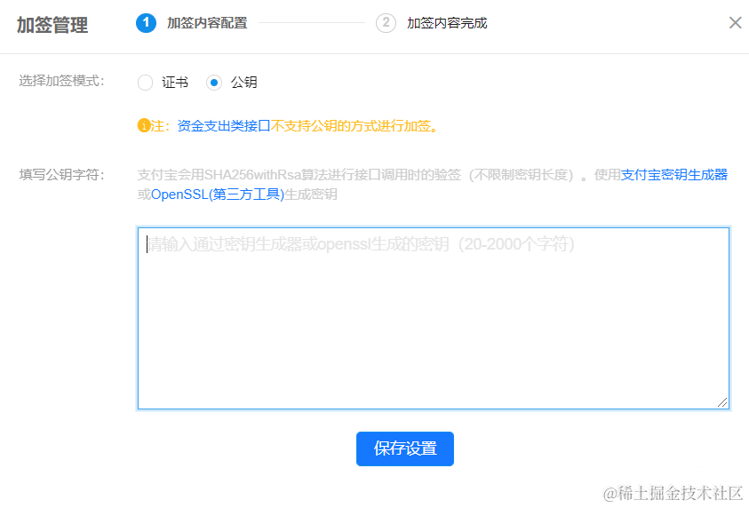
Task: Click the 选择加签模式 label
Action: coord(61,81)
